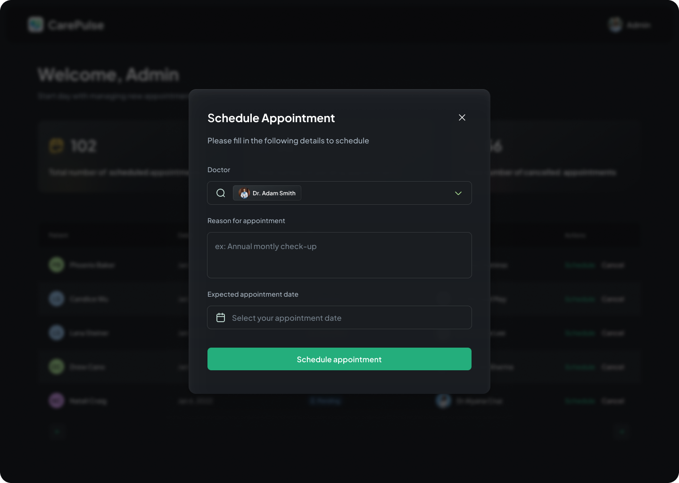
Task: Click Dr. Adam Smith avatar thumbnail
Action: [244, 193]
